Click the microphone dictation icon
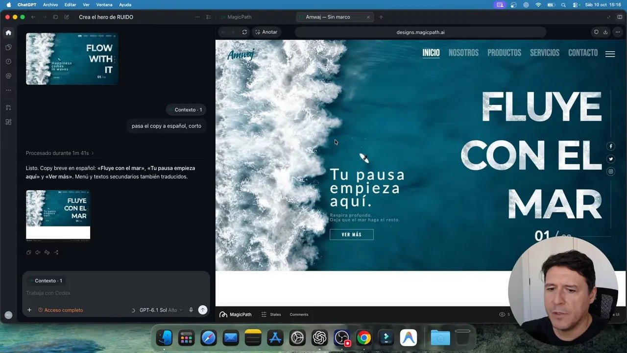 [191, 310]
